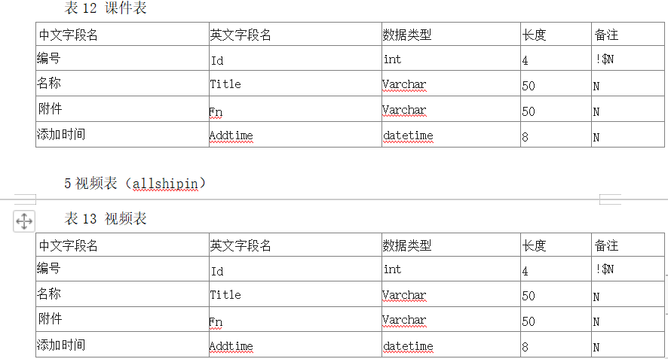
Task: Click the '数据类型' header in table 12
Action: click(x=451, y=34)
